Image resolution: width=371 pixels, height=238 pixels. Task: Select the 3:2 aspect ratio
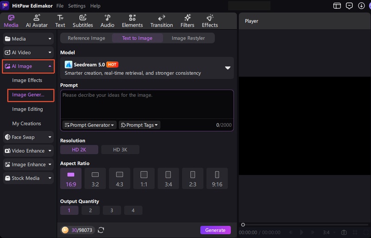pos(95,178)
